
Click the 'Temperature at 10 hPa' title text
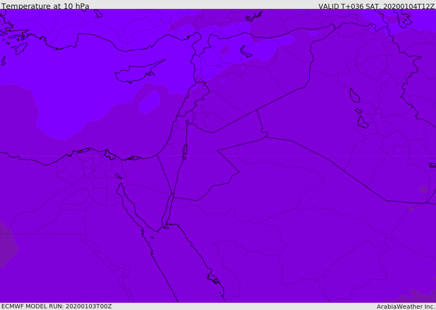[x=45, y=6]
